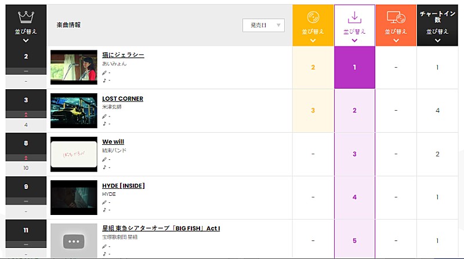Image resolution: width=464 pixels, height=259 pixels.
Task: Click the download icon in purple header
Action: click(354, 17)
